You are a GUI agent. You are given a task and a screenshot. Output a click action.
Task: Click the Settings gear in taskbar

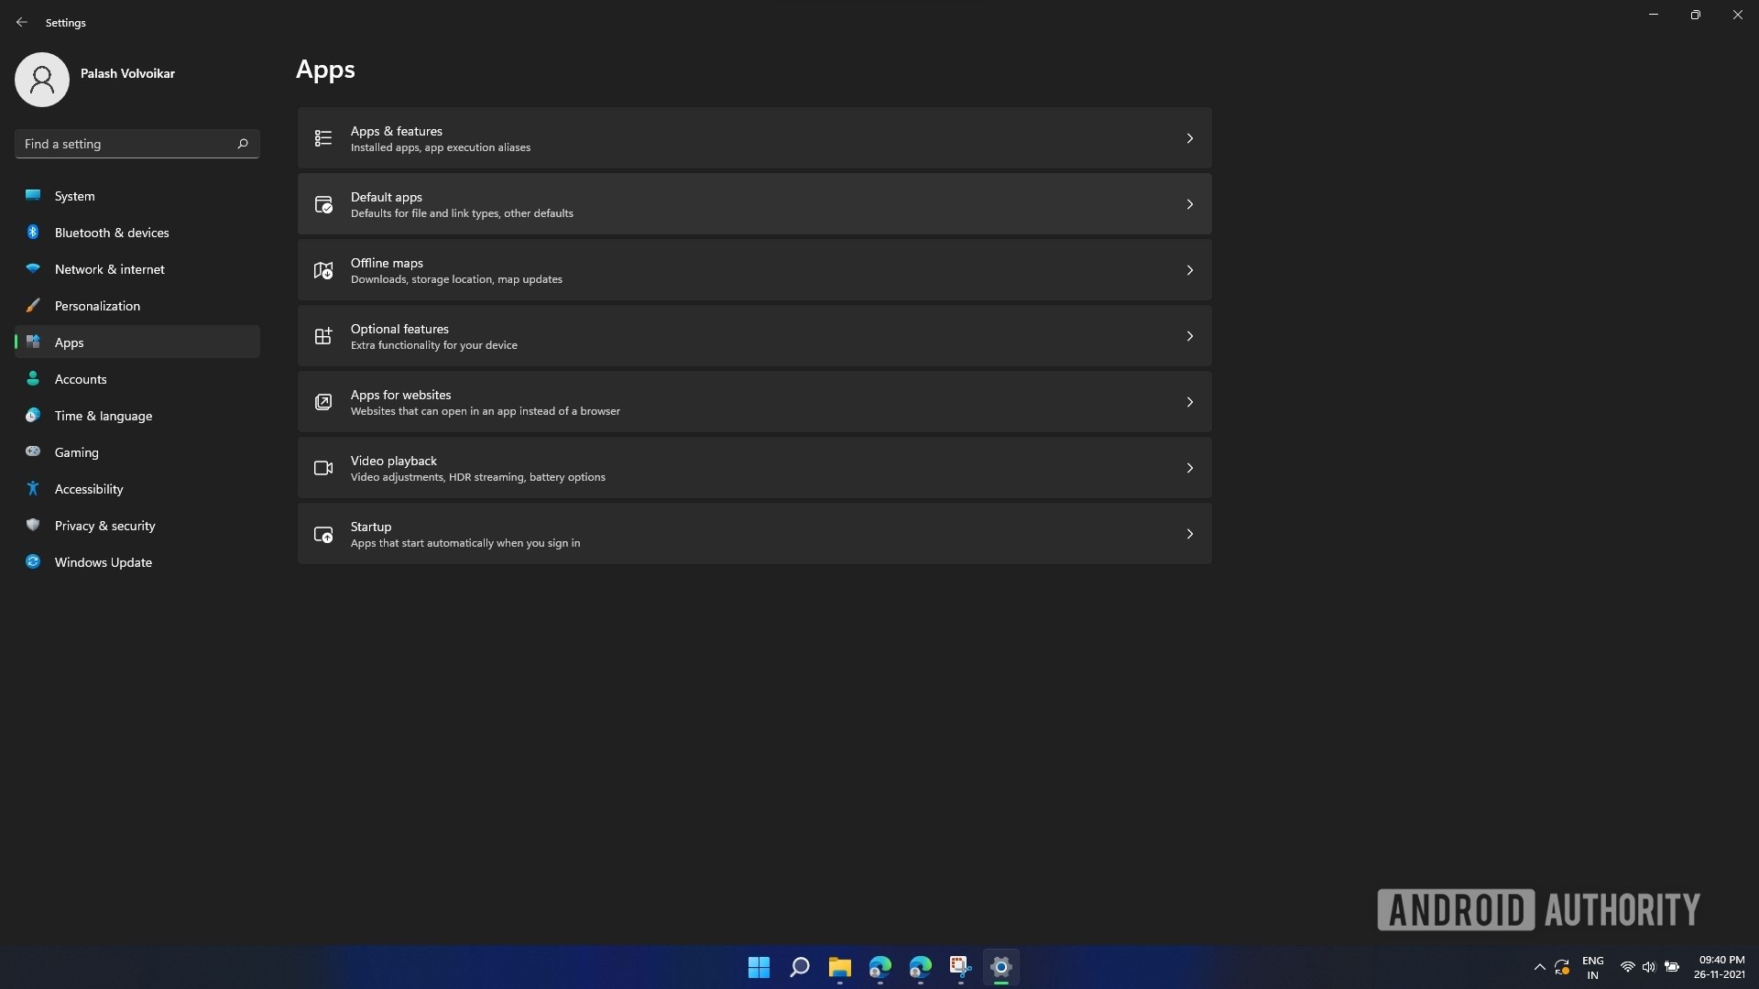[x=1000, y=966]
